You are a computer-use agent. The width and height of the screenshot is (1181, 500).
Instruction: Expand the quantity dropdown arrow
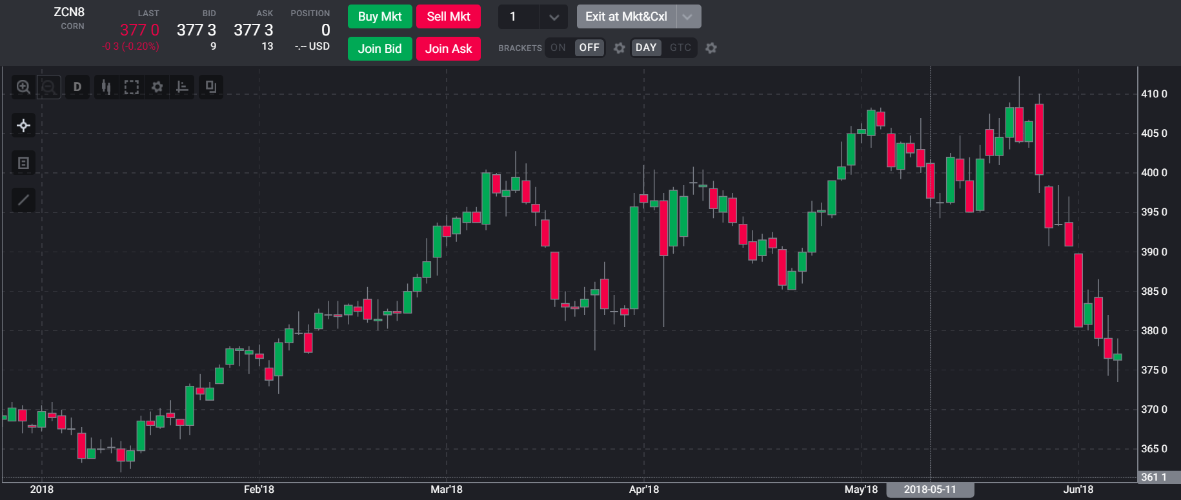coord(554,17)
